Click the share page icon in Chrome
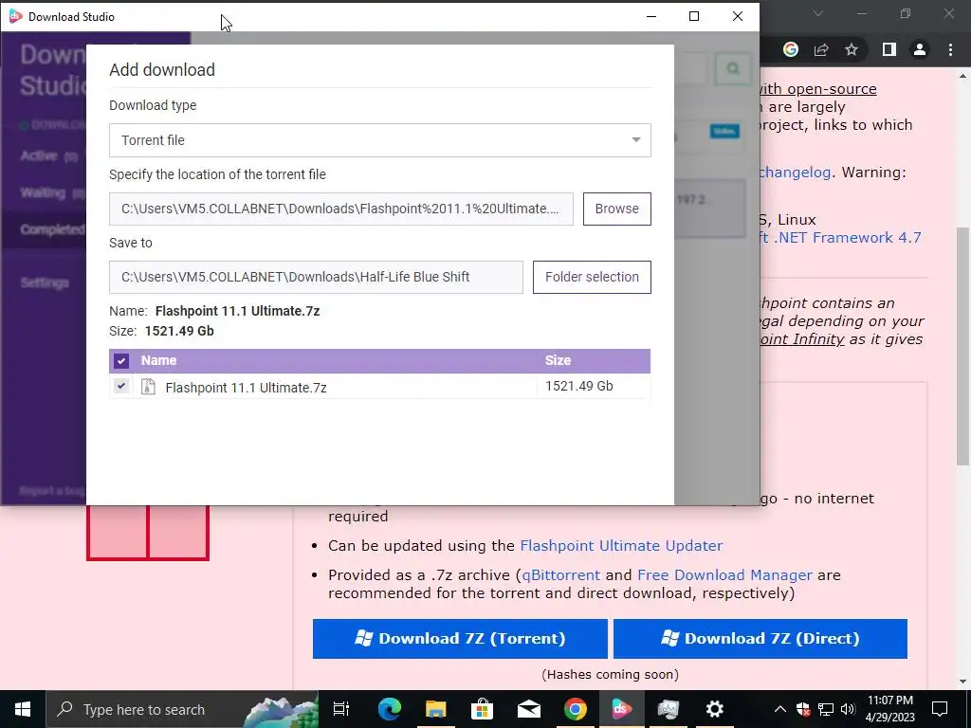Viewport: 971px width, 728px height. 821,49
